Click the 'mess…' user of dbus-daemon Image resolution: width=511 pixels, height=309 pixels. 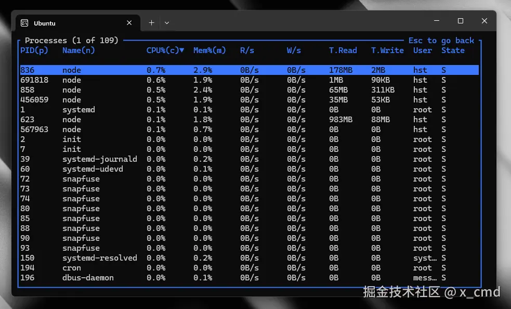(425, 278)
